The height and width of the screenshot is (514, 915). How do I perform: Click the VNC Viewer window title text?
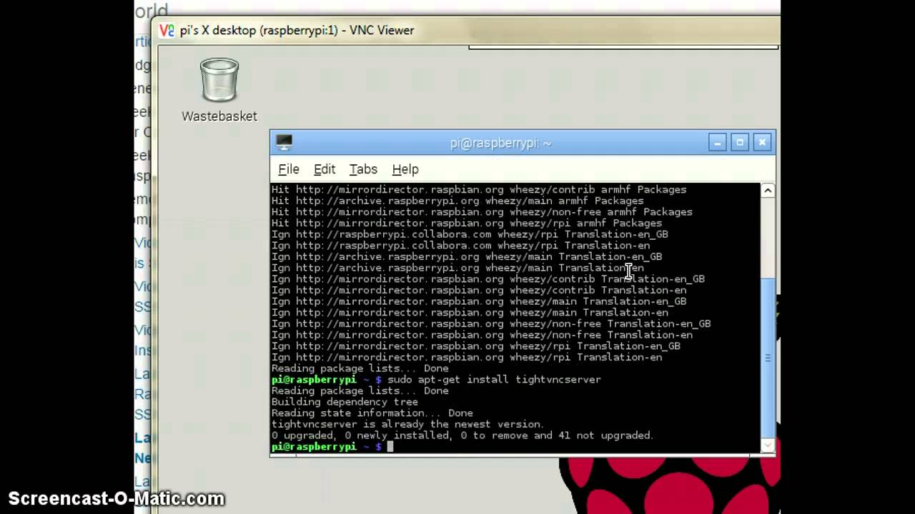pyautogui.click(x=297, y=30)
